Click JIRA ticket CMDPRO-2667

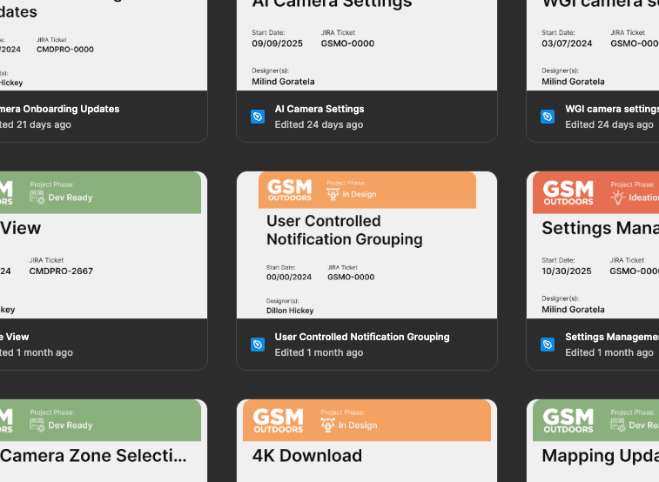click(61, 271)
